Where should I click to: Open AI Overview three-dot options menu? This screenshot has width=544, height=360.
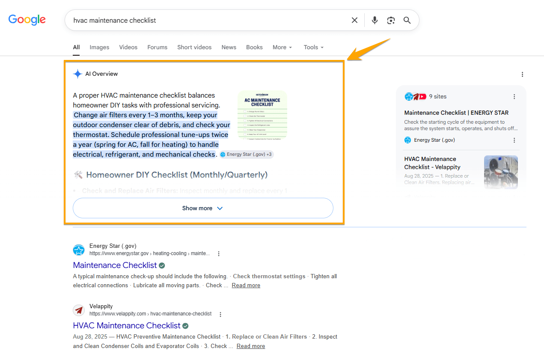(x=522, y=74)
